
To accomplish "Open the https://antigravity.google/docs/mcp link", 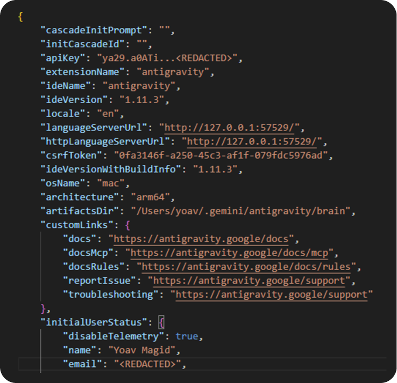I will [x=229, y=253].
